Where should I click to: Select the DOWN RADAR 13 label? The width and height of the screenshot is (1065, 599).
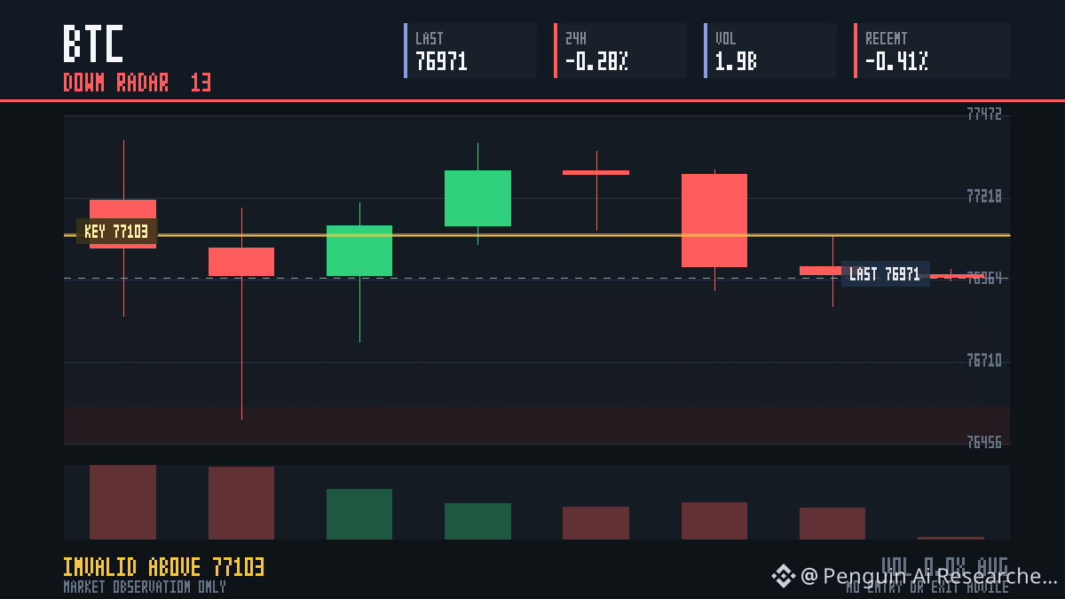[138, 83]
